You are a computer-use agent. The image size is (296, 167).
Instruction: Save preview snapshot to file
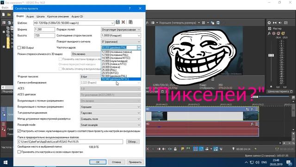click(x=218, y=23)
